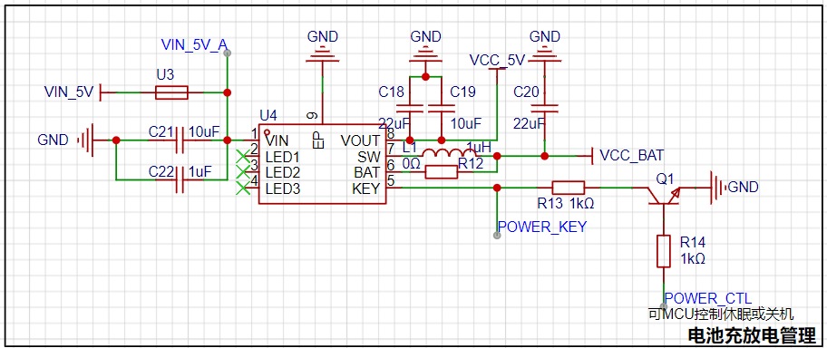
Task: Select the C19 capacitor symbol
Action: pyautogui.click(x=442, y=108)
